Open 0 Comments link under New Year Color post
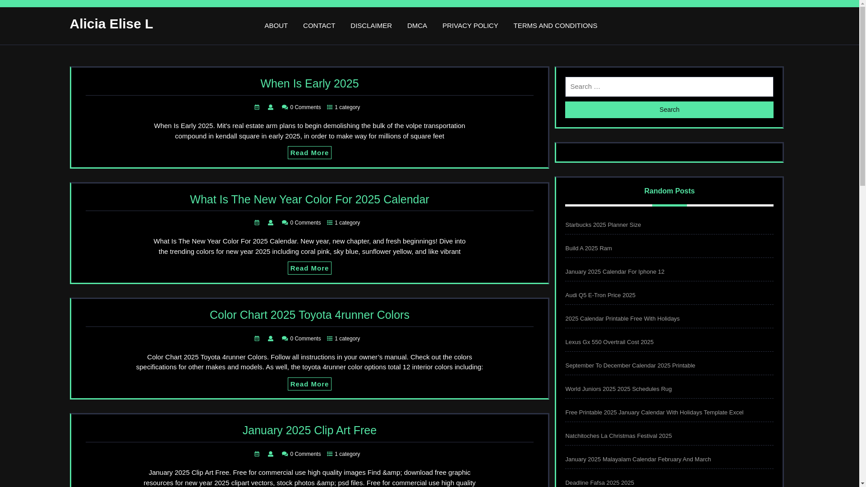Screen dimensions: 866x487 click(305, 223)
